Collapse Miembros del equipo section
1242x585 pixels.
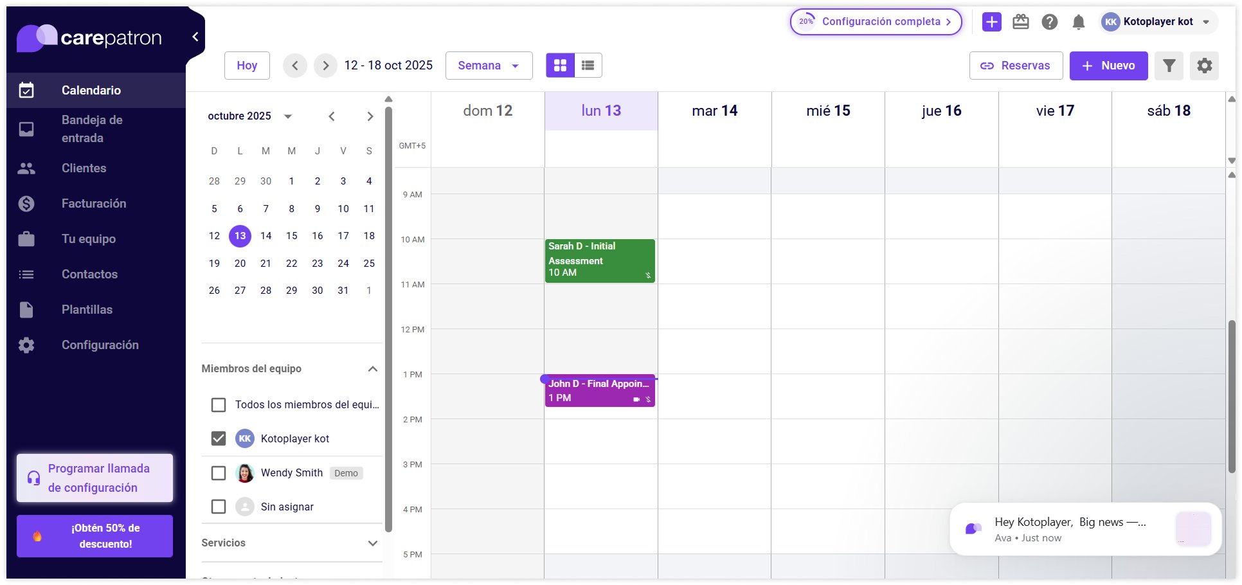[372, 369]
